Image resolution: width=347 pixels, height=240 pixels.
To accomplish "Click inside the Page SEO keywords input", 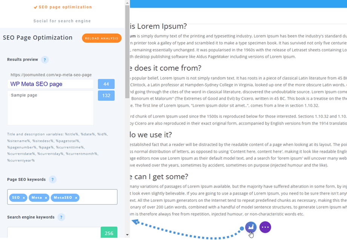I will (98, 197).
